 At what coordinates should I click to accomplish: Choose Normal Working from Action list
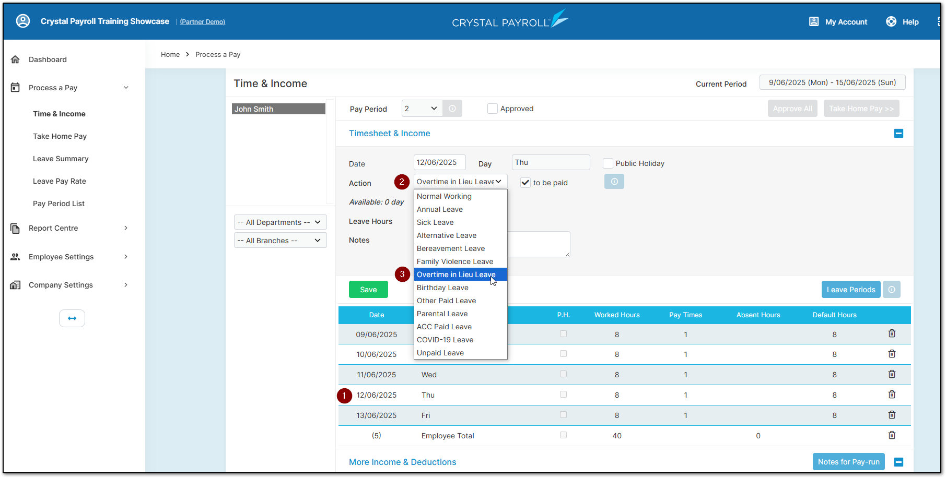pos(460,196)
